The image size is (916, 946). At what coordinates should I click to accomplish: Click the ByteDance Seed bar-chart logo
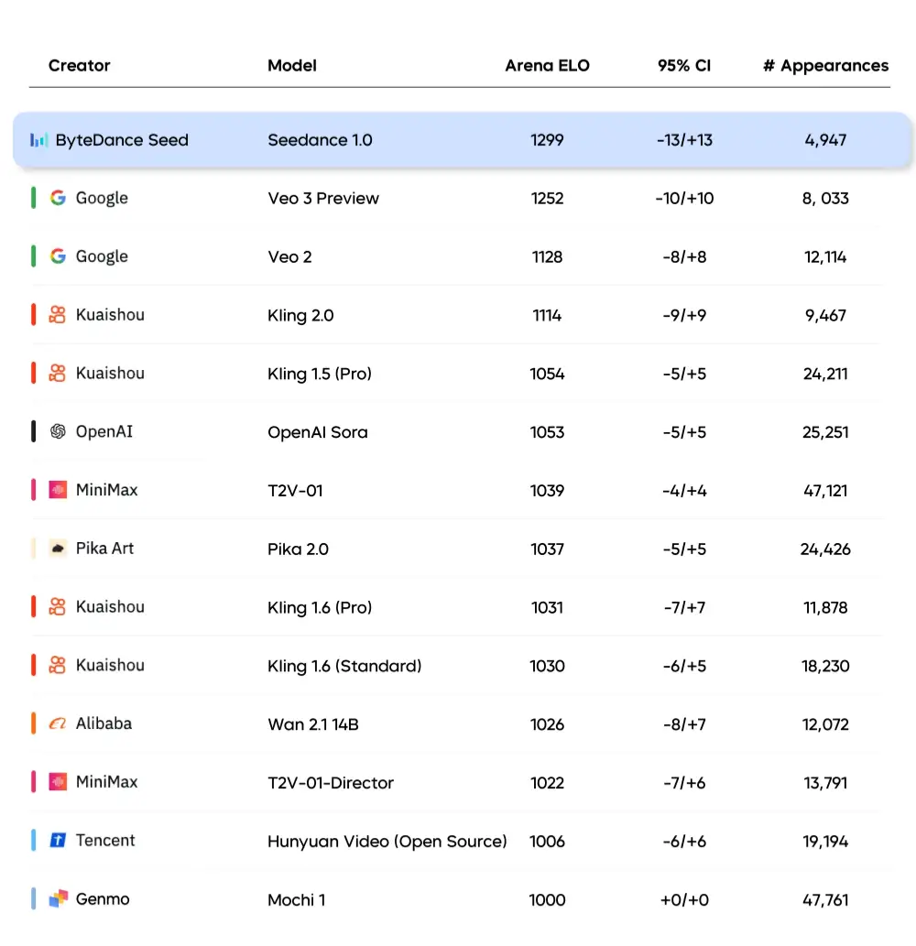click(38, 140)
